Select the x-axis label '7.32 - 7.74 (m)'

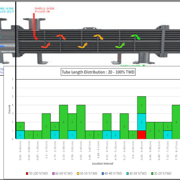168,151
